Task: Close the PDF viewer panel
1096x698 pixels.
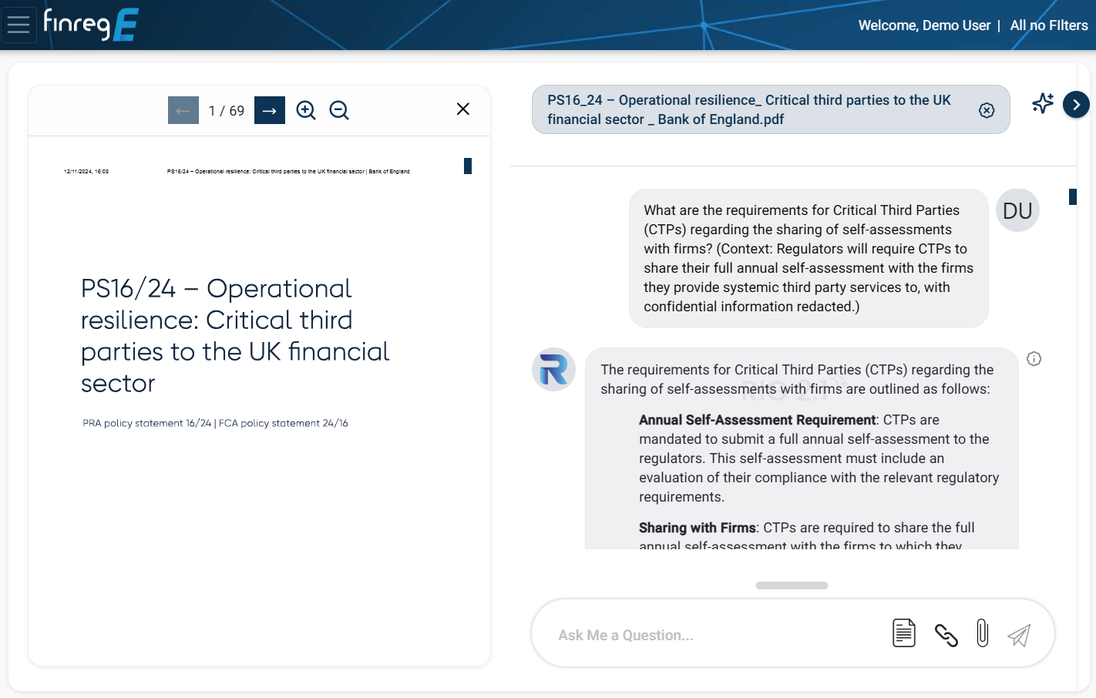Action: click(463, 109)
